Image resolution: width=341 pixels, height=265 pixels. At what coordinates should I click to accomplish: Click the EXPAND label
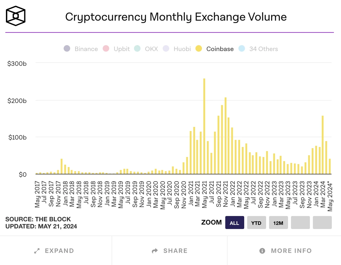click(x=59, y=251)
